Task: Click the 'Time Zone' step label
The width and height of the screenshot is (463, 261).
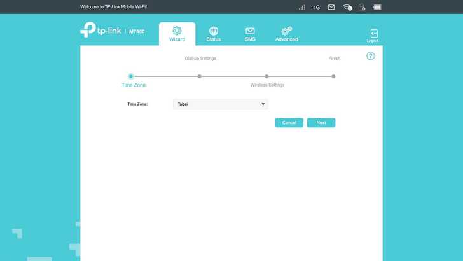Action: pyautogui.click(x=134, y=85)
